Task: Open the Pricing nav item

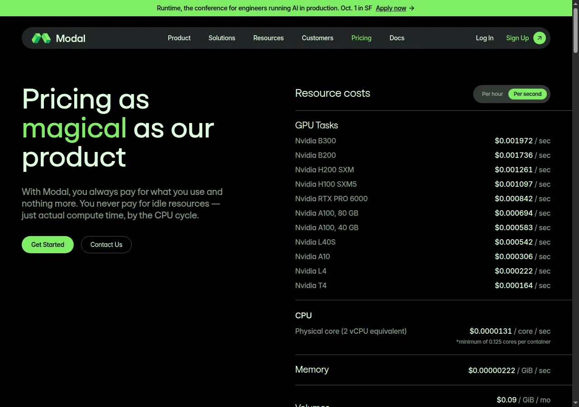Action: click(361, 38)
